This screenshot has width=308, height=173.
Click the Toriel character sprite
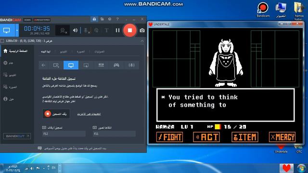[226, 63]
